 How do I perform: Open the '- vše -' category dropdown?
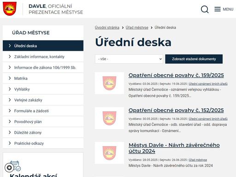(129, 59)
